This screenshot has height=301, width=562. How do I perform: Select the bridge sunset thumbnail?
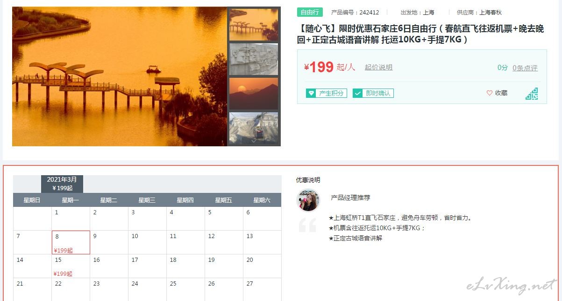tap(254, 25)
